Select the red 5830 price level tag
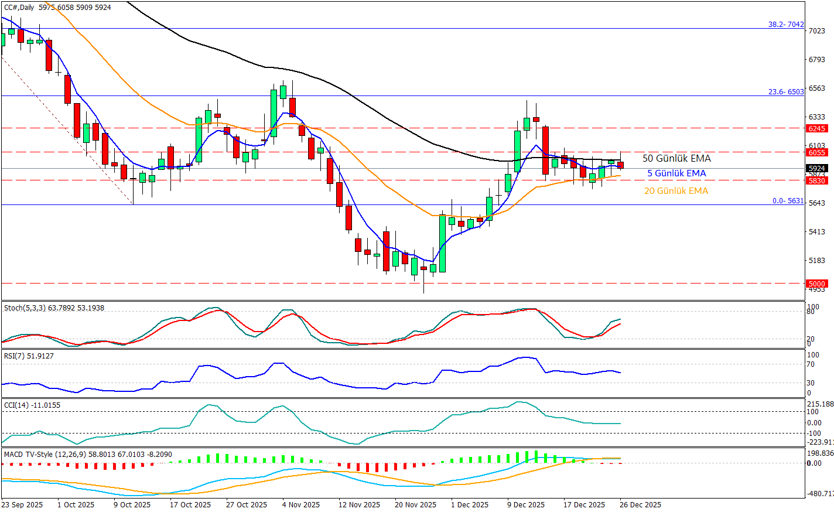Viewport: 834px width, 512px height. click(816, 181)
